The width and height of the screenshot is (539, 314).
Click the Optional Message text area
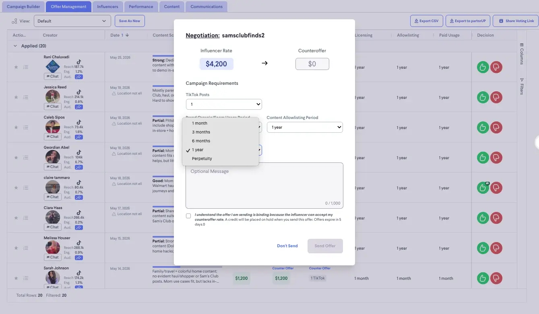point(264,185)
